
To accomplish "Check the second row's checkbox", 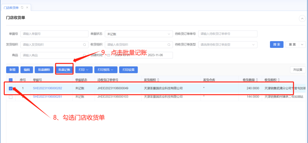I will pos(11,97).
